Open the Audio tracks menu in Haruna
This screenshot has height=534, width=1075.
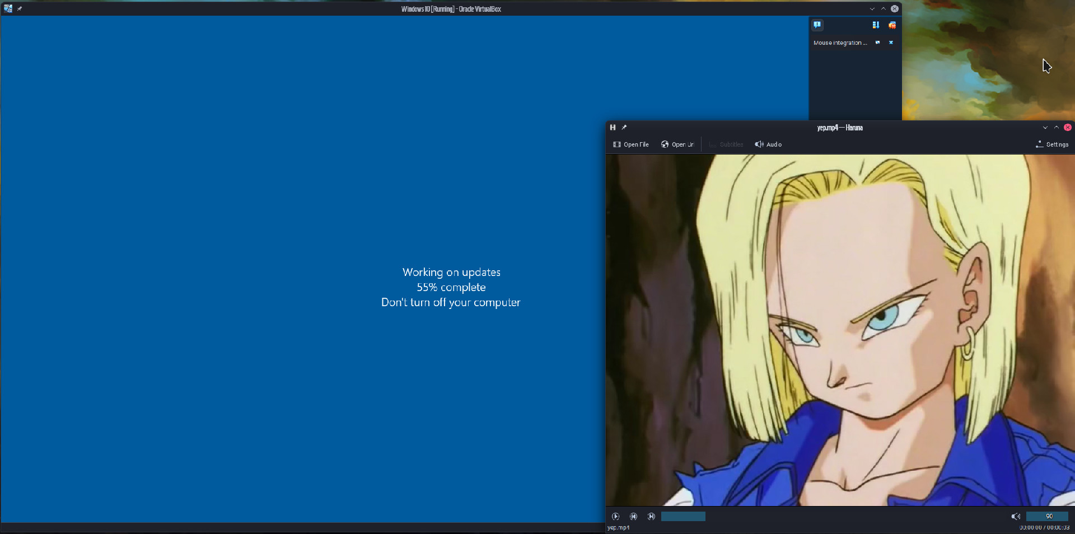(x=768, y=144)
